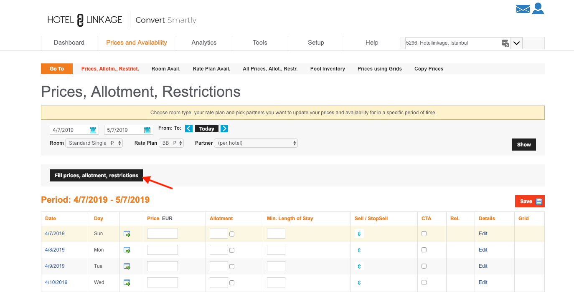This screenshot has height=292, width=574.
Task: Open the Tools menu
Action: (x=260, y=43)
